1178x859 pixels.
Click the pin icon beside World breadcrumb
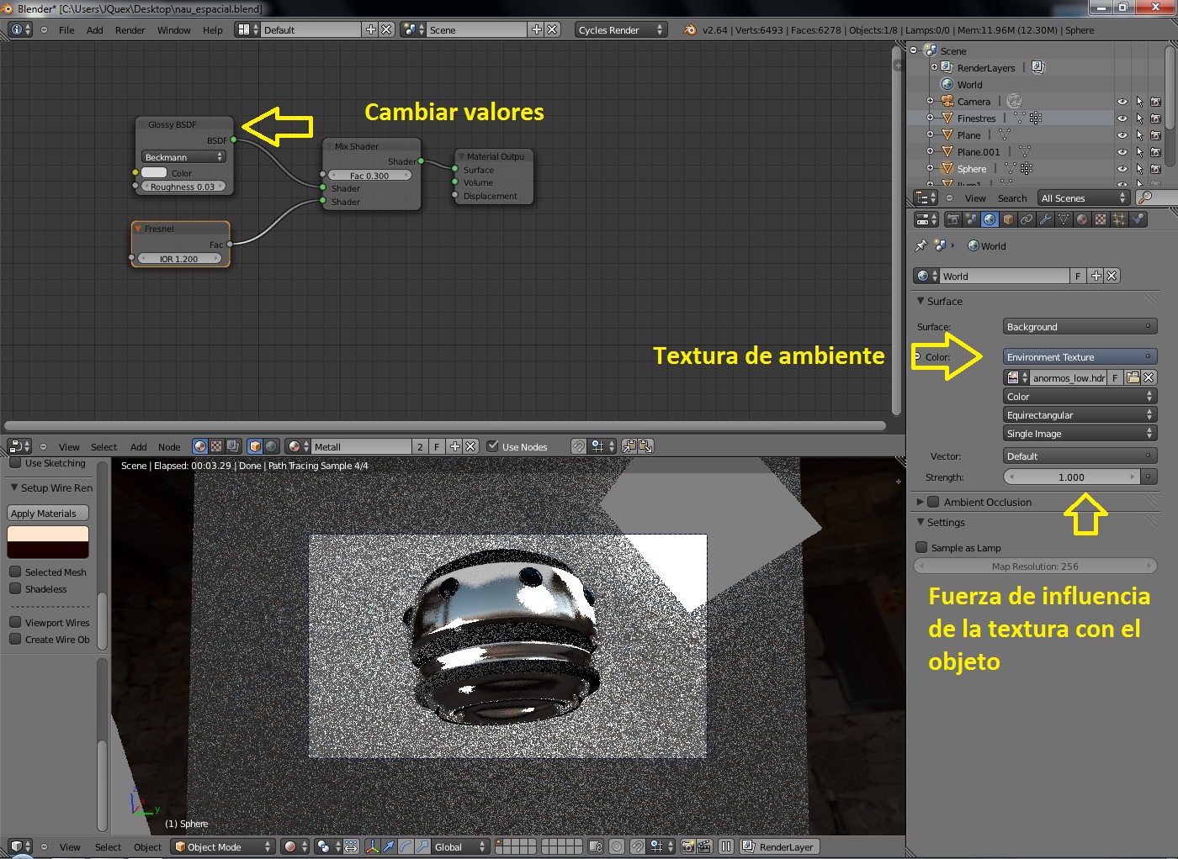921,246
